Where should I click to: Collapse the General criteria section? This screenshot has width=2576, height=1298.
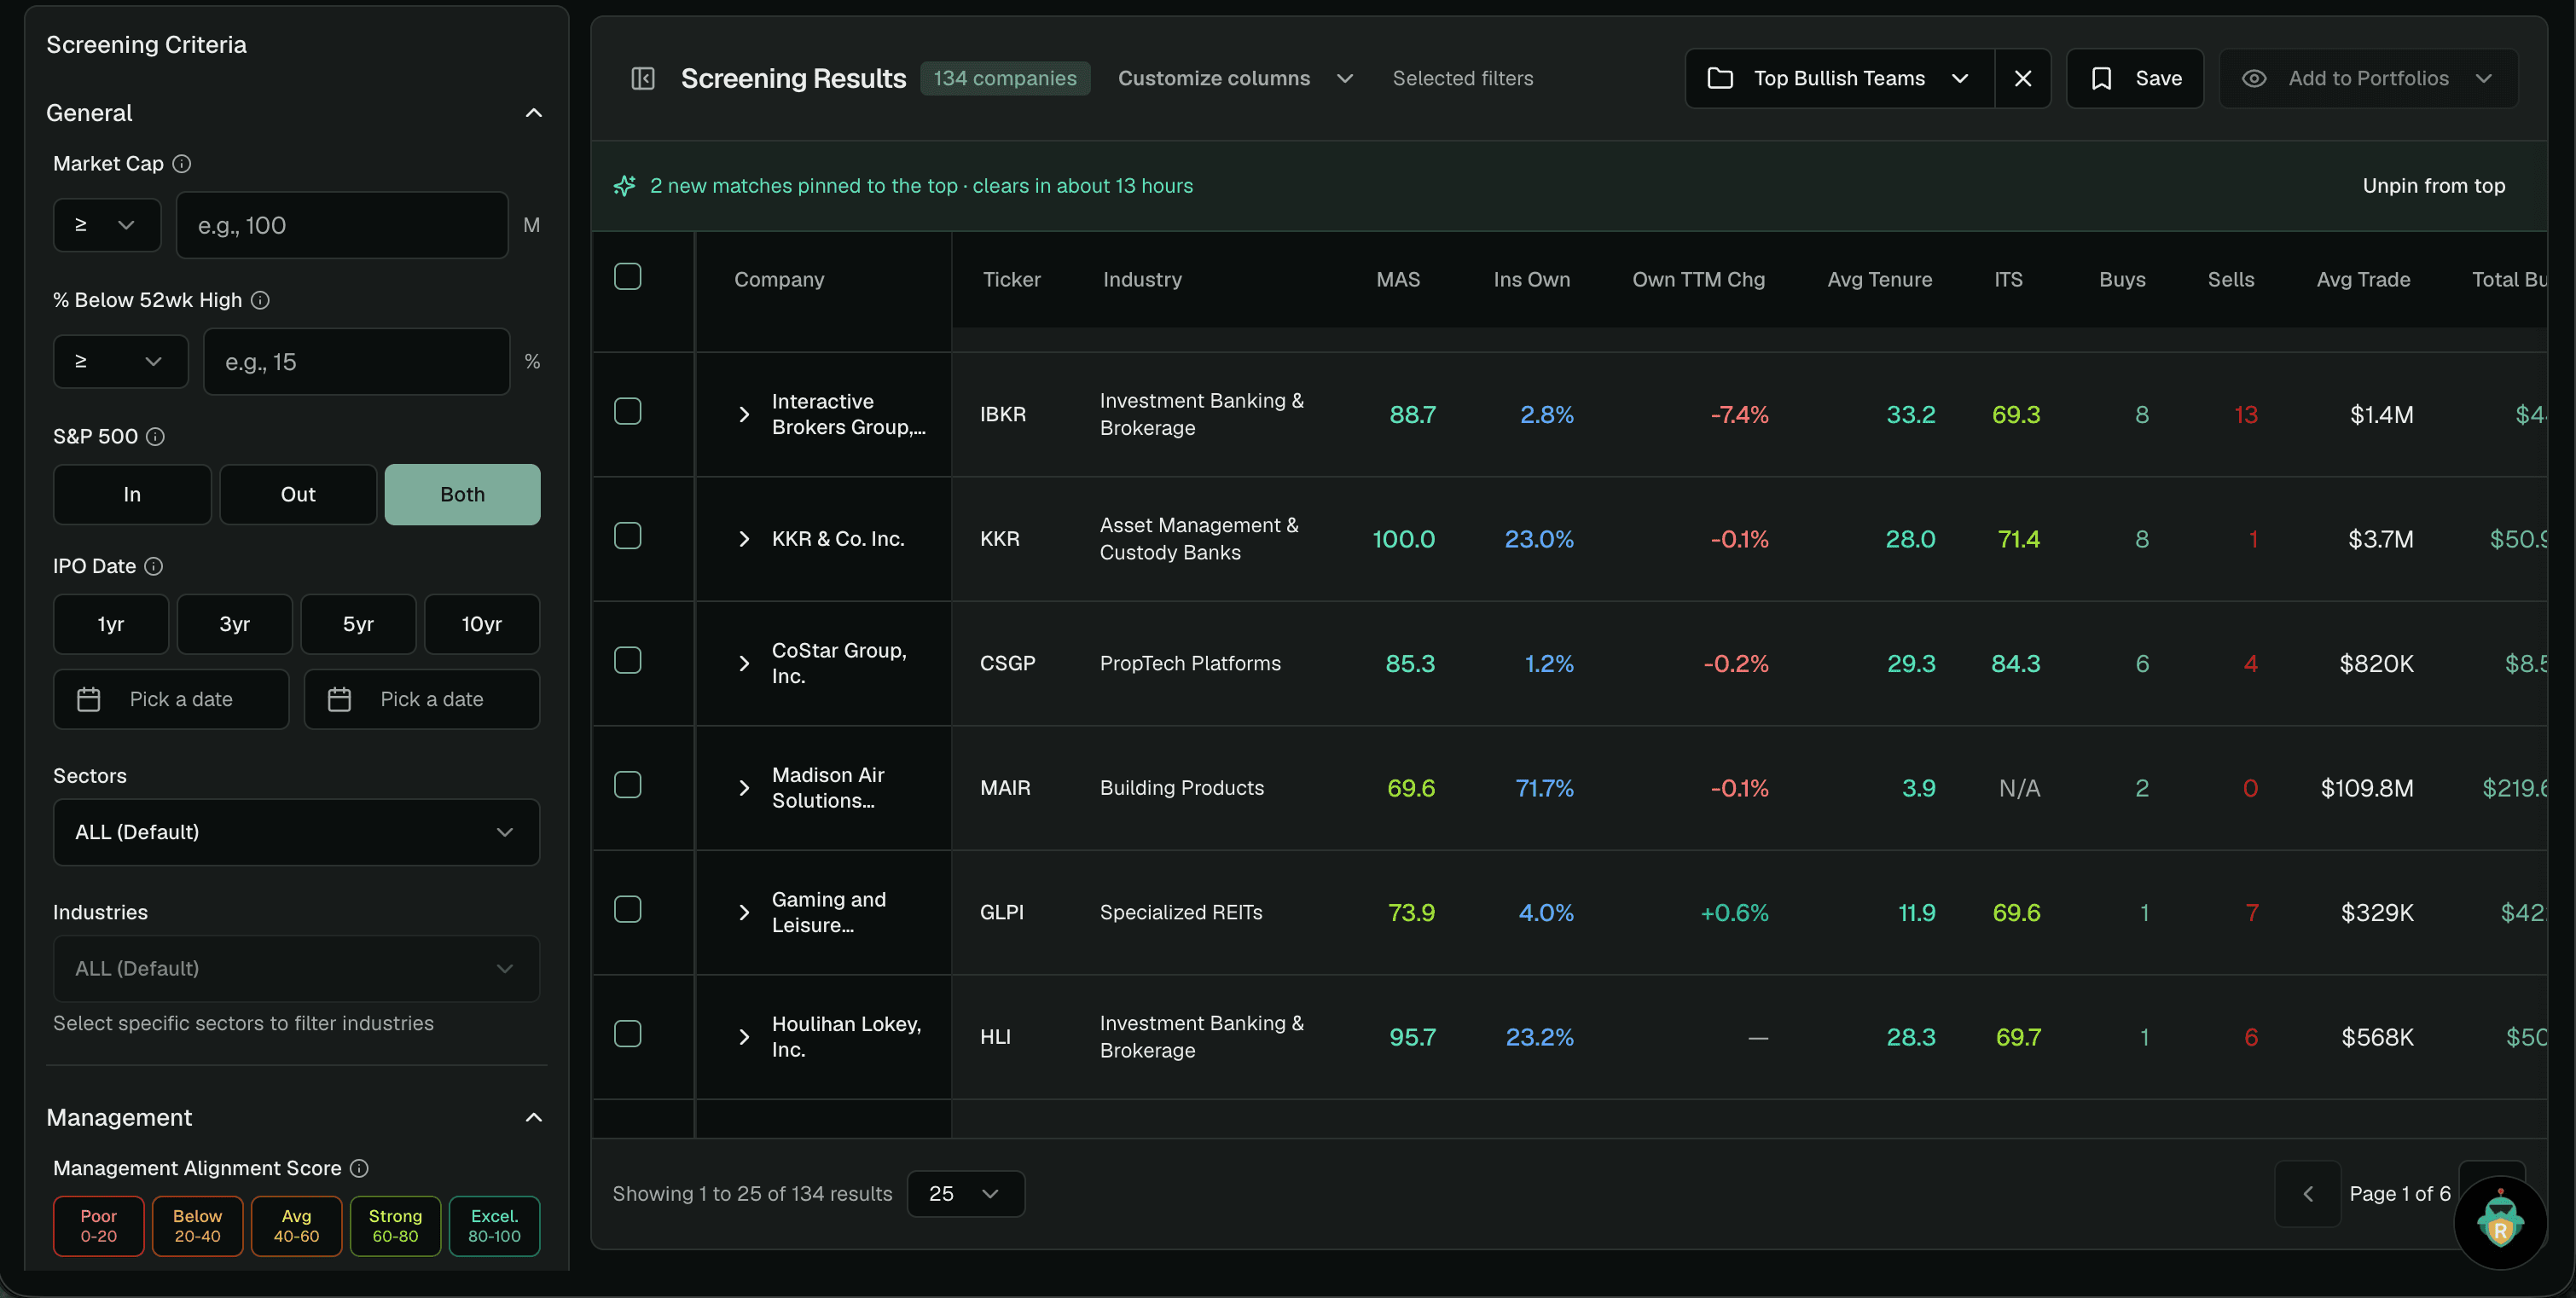click(x=534, y=113)
